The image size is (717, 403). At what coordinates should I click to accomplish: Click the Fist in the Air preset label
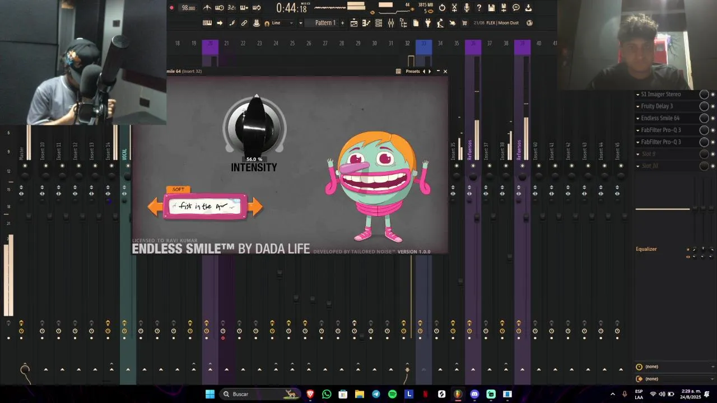tap(204, 207)
